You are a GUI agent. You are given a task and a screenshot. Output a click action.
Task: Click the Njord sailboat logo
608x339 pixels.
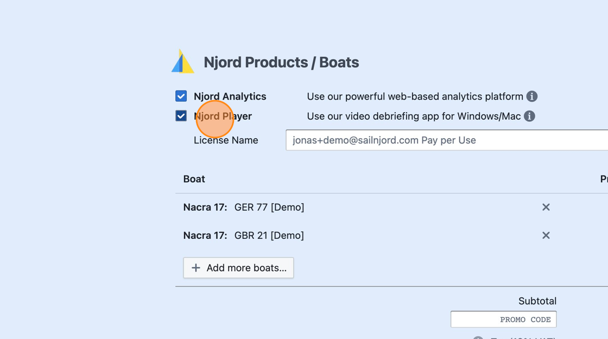(x=182, y=61)
